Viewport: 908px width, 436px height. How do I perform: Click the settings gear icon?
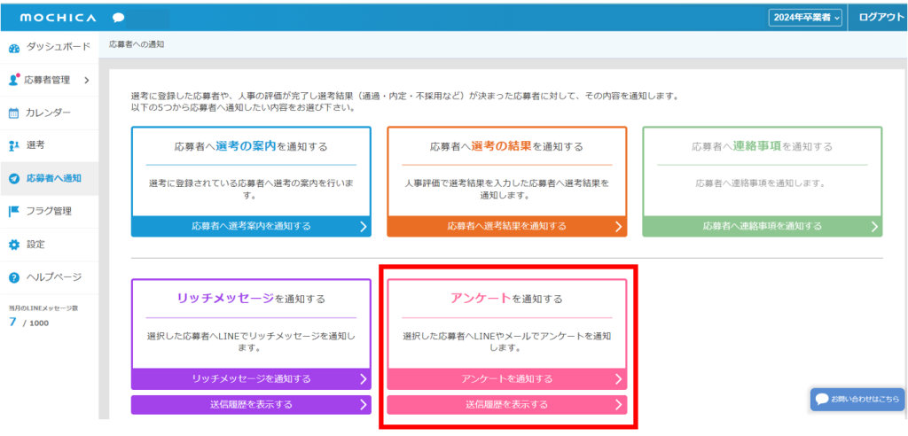[13, 245]
